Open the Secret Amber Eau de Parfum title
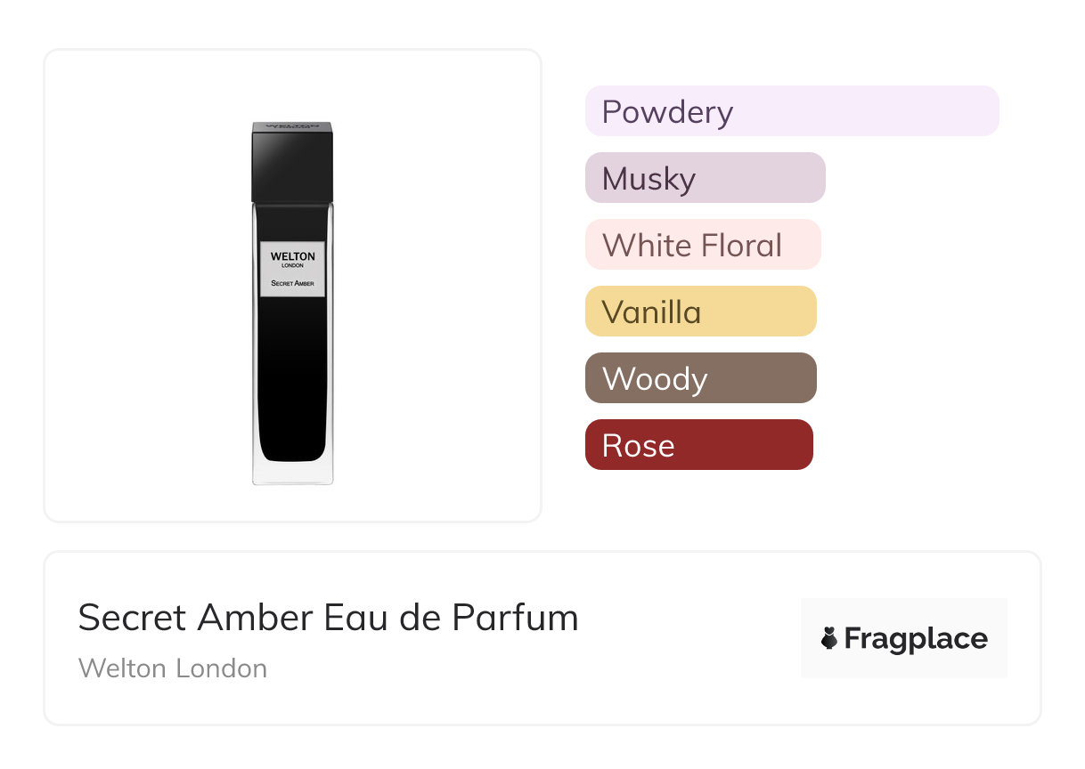 tap(328, 618)
